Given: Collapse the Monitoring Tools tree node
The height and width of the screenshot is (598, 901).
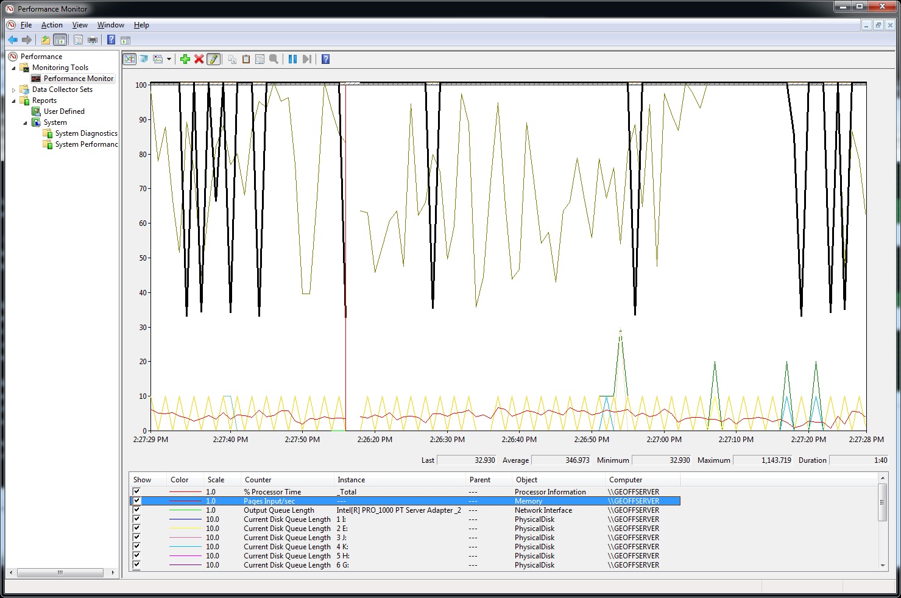Looking at the screenshot, I should [x=14, y=68].
